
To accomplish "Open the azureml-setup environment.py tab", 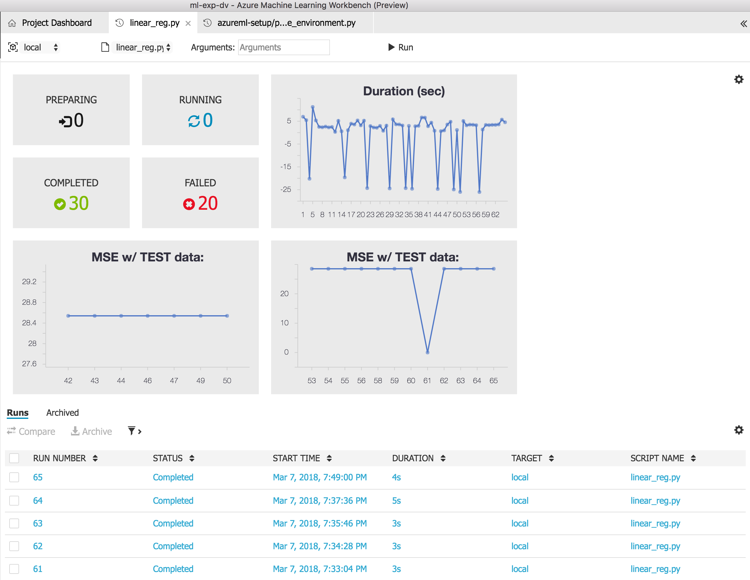I will point(286,23).
